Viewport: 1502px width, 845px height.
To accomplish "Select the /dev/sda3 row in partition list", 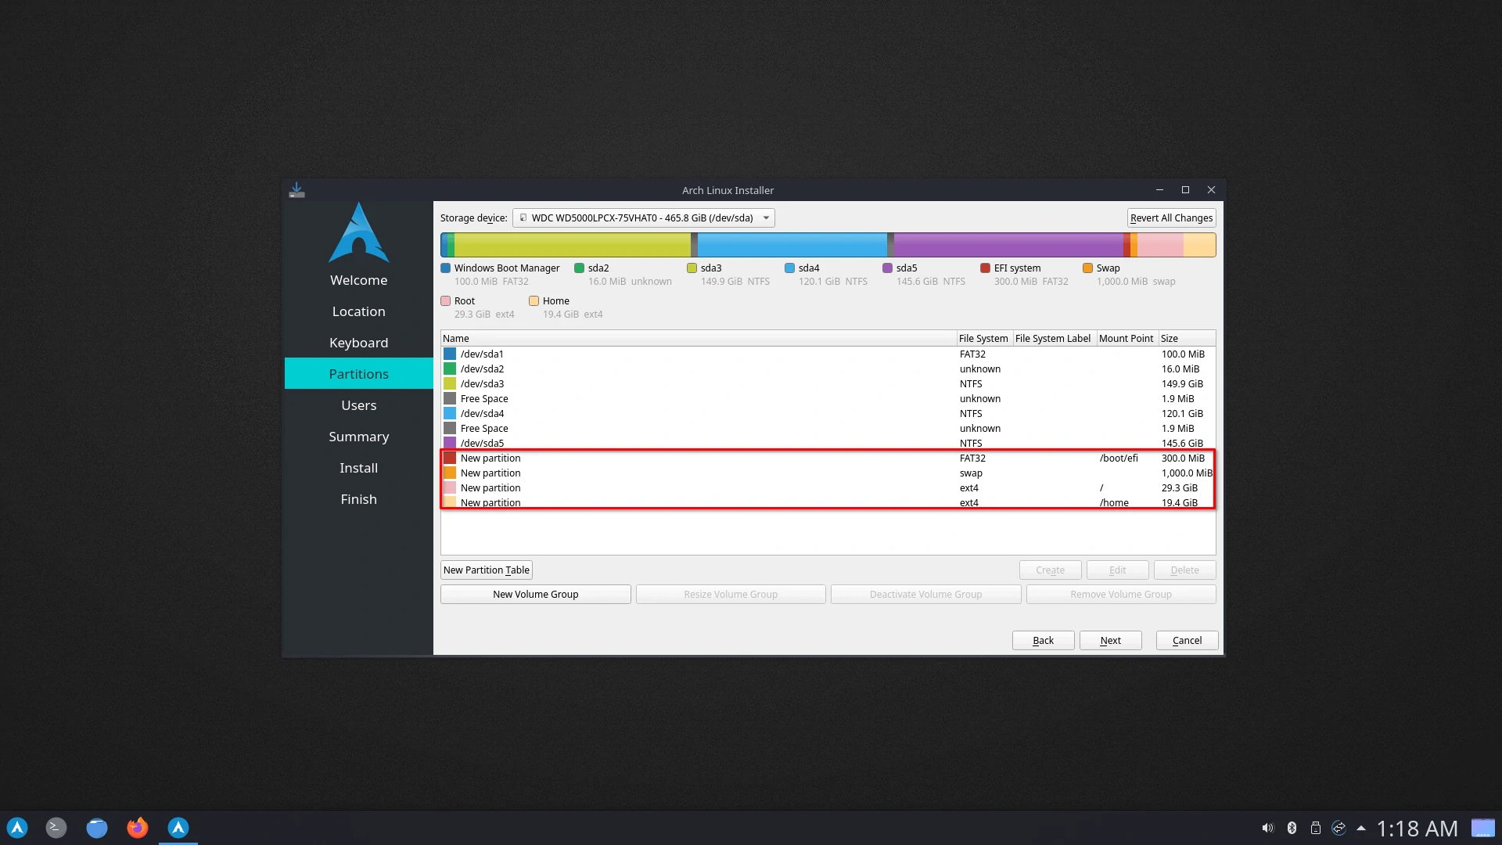I will (482, 384).
